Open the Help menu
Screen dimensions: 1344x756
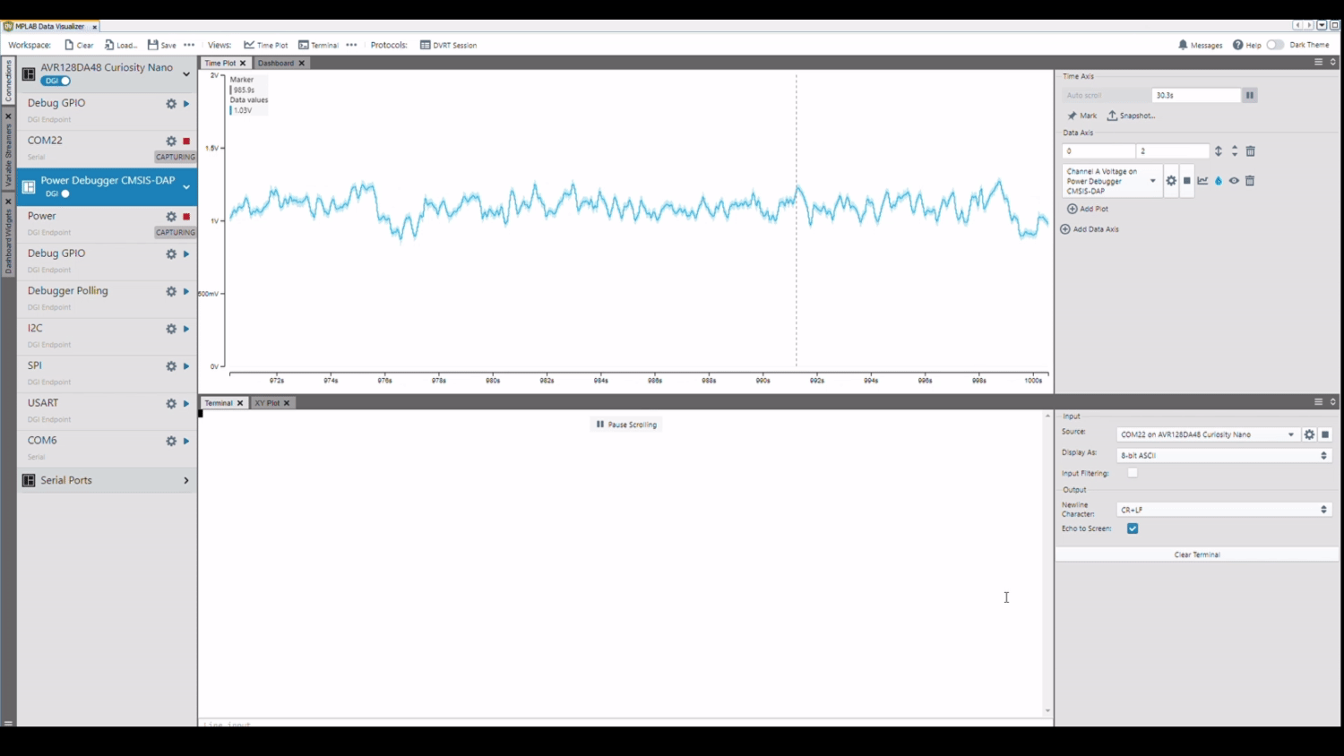pyautogui.click(x=1246, y=45)
